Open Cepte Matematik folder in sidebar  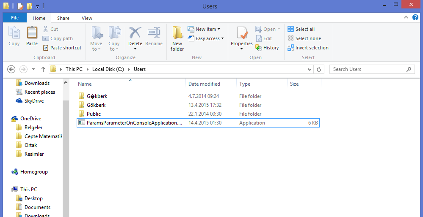tap(39, 136)
